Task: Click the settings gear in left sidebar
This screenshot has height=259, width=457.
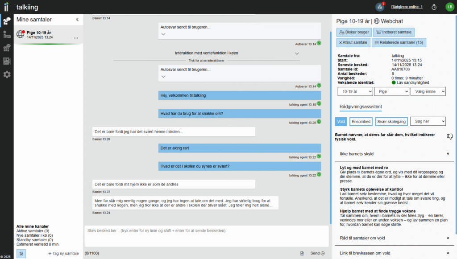Action: coord(7,74)
